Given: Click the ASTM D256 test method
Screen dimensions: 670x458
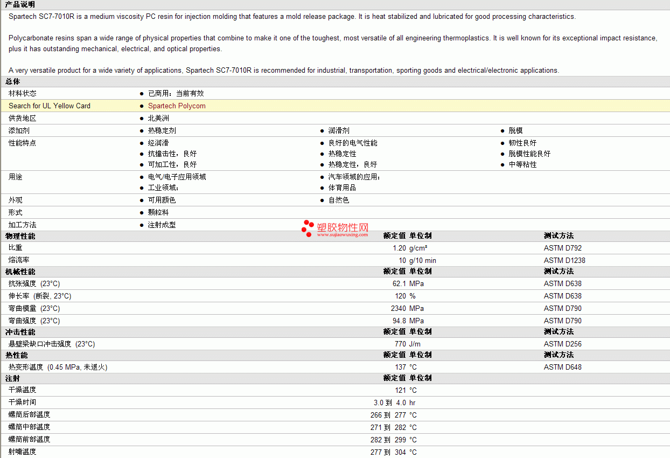Looking at the screenshot, I should click(x=563, y=344).
